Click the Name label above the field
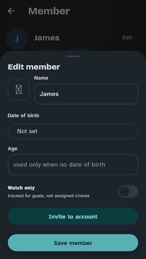Image resolution: width=146 pixels, height=259 pixels. (x=41, y=78)
